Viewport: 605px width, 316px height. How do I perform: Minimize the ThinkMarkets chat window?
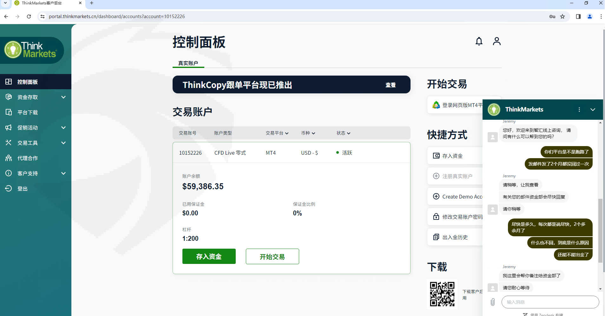pyautogui.click(x=593, y=110)
